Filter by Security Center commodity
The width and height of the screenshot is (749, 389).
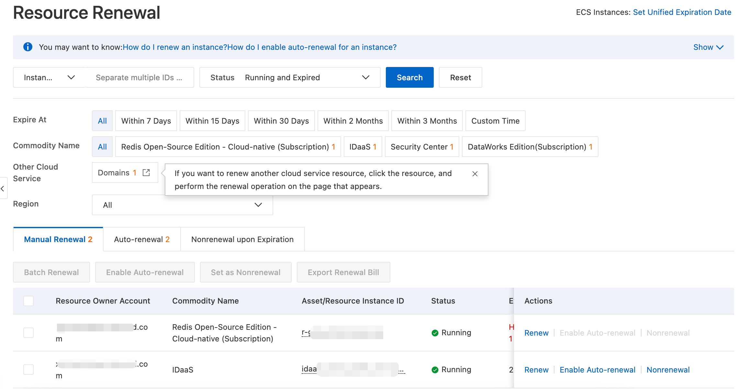click(x=422, y=147)
